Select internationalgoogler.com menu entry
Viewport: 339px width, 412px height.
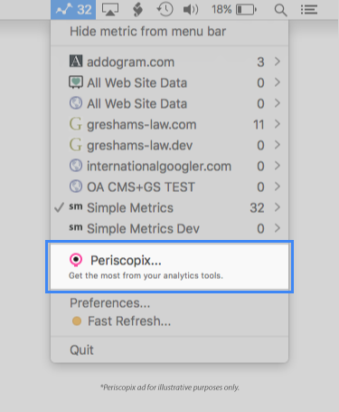(169, 166)
